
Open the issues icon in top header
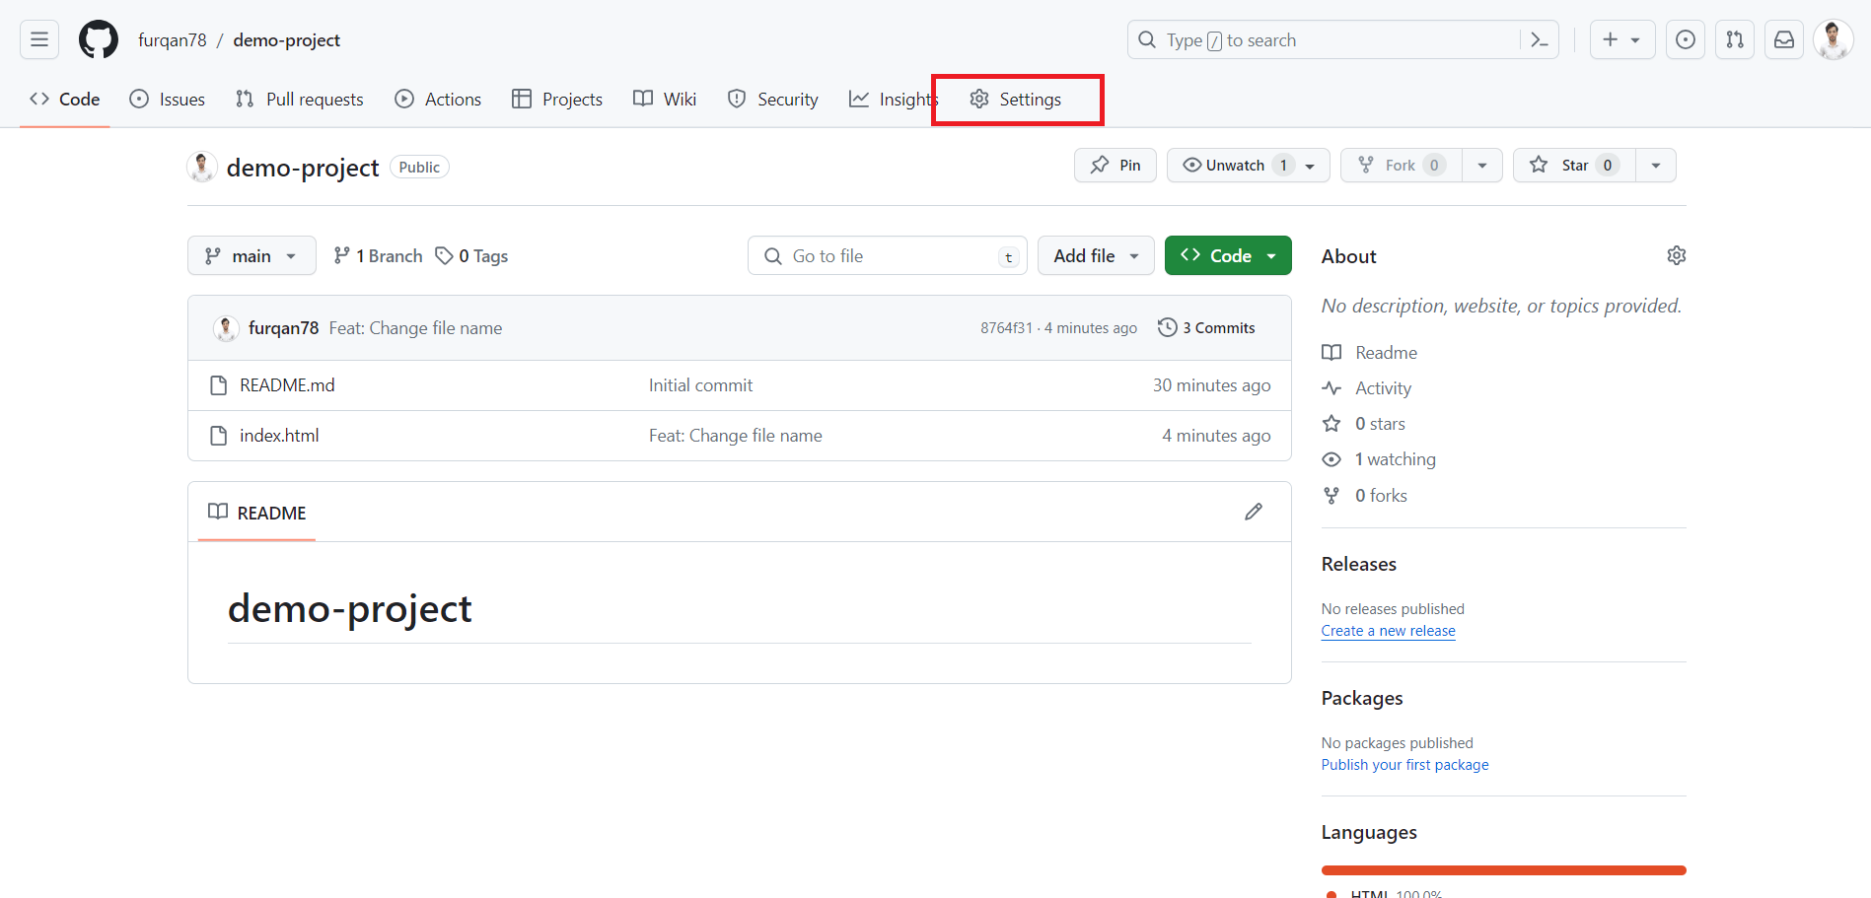pos(1686,39)
